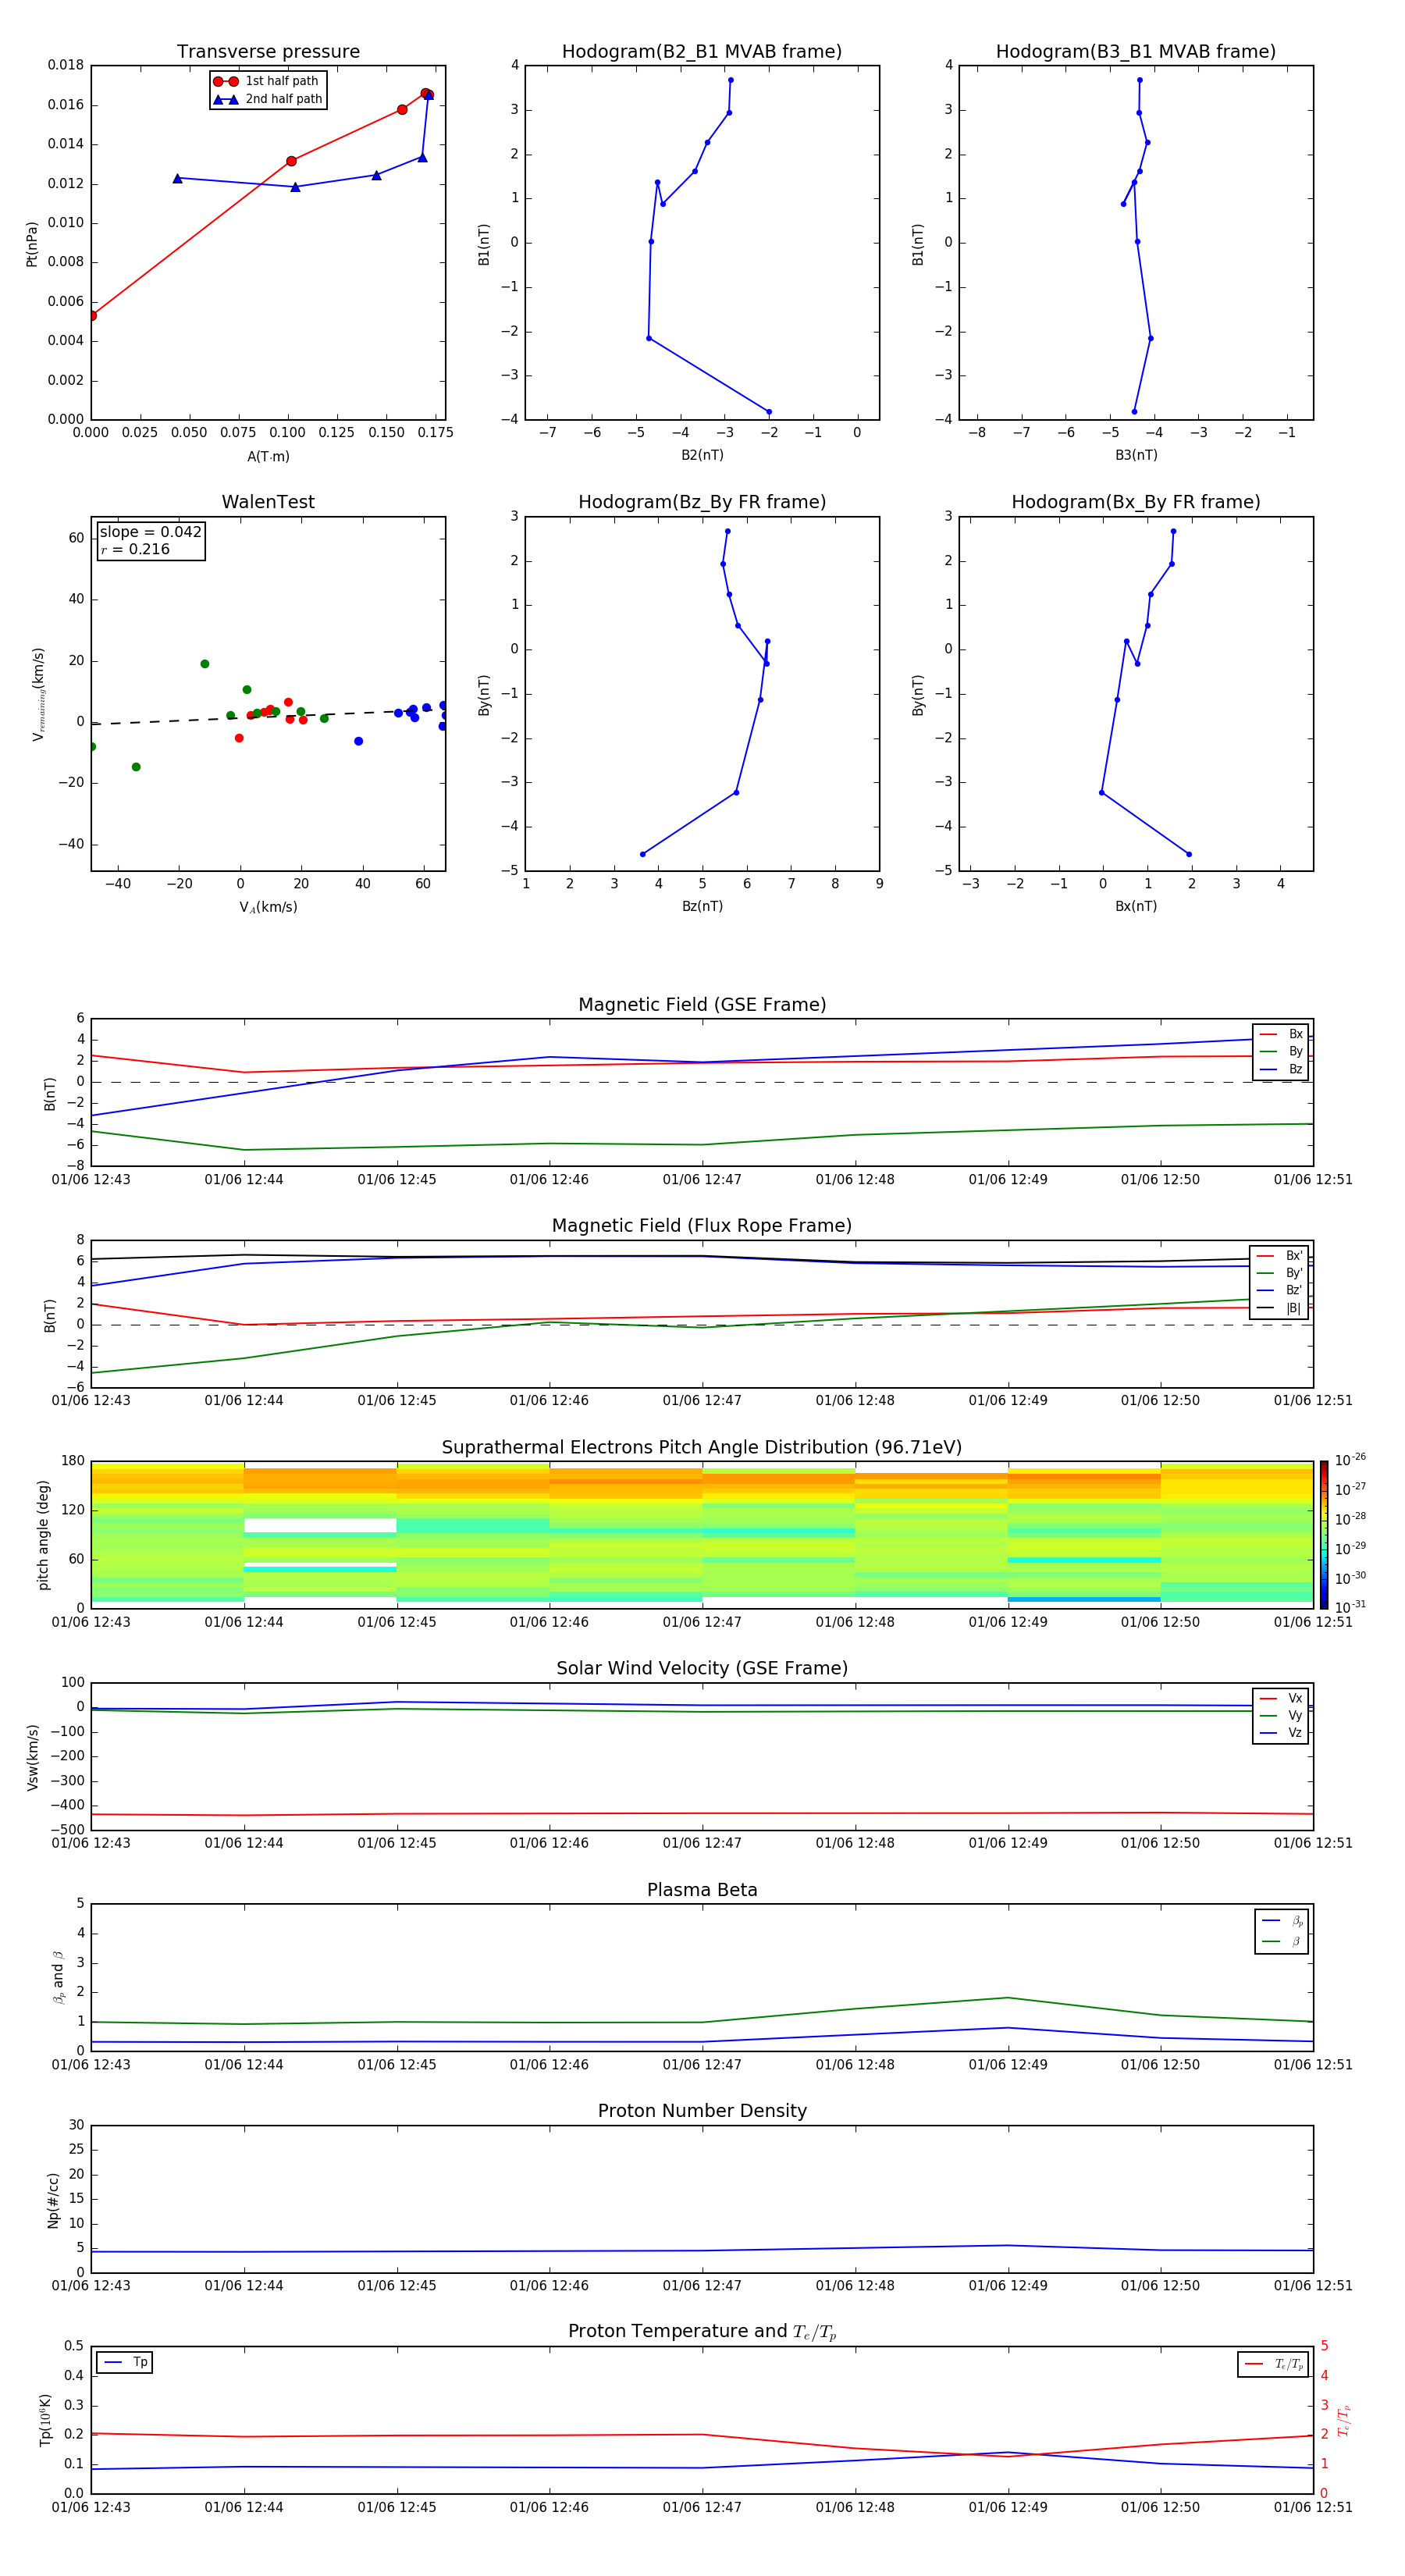This screenshot has height=2576, width=1405.
Task: Click the "Bz'" legend entry in flux rope panel
Action: [1279, 1290]
